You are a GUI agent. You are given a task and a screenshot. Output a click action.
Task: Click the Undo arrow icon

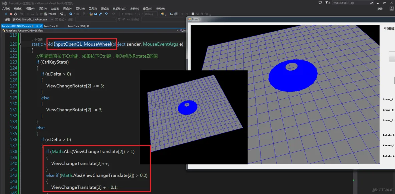click(x=106, y=14)
